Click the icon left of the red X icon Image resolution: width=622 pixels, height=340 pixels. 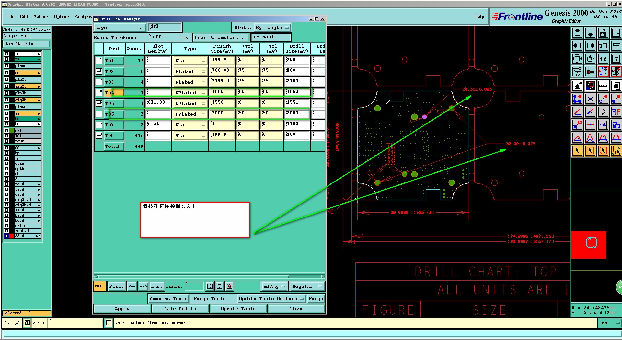pos(220,286)
